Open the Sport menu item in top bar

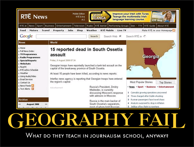point(40,26)
